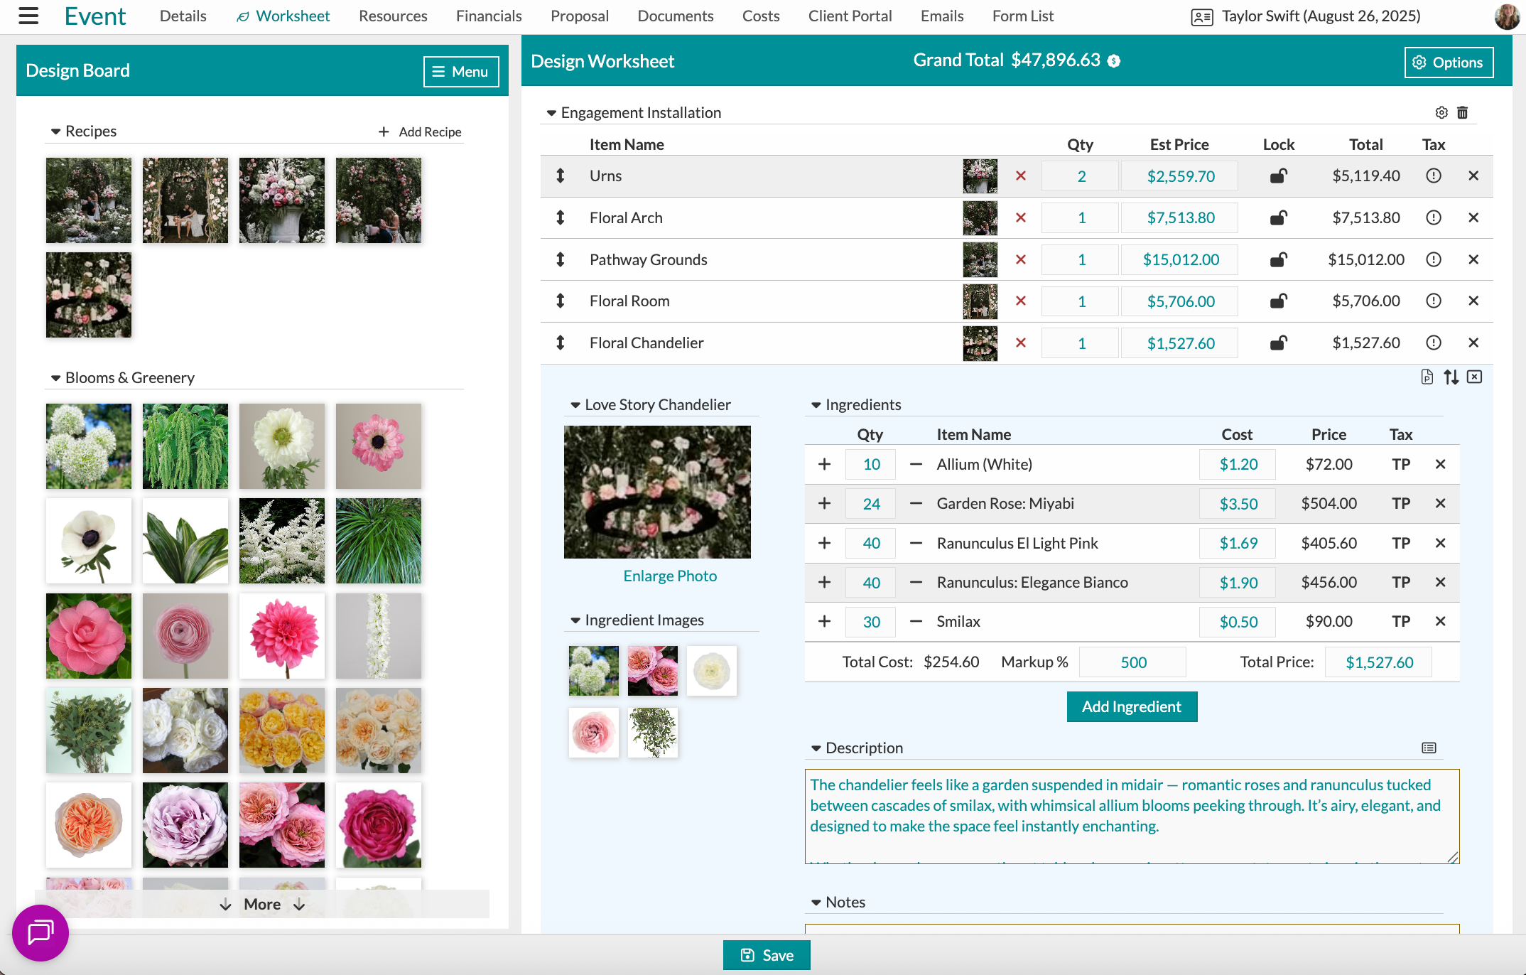Toggle tax setting for Urns
The height and width of the screenshot is (975, 1526).
1434,176
